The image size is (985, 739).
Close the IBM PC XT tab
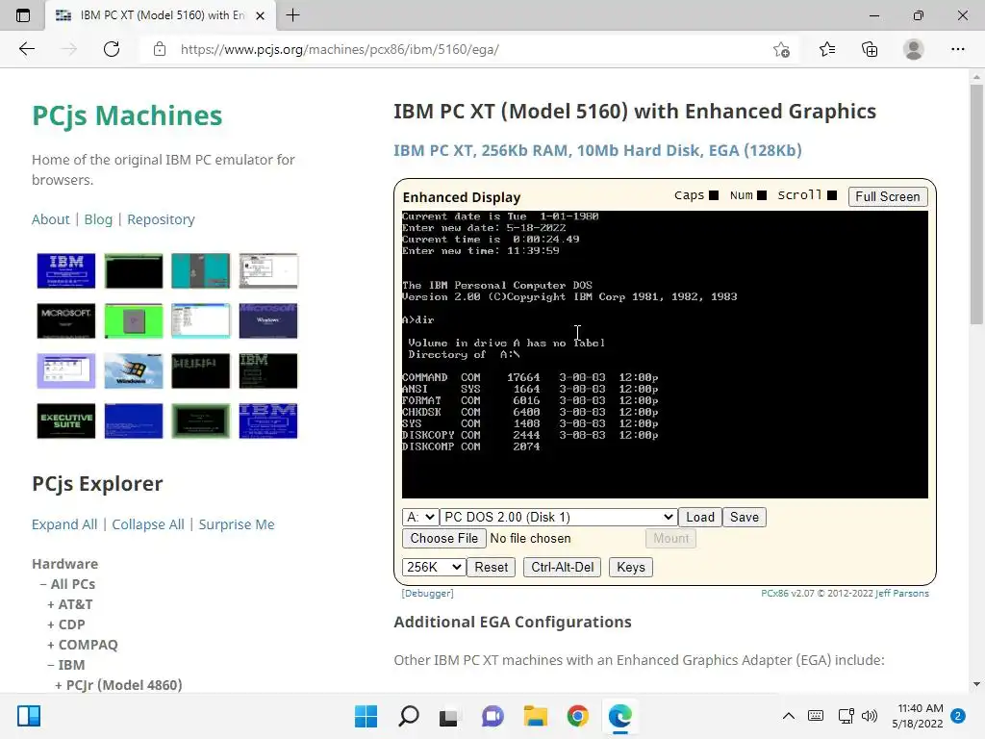click(260, 15)
